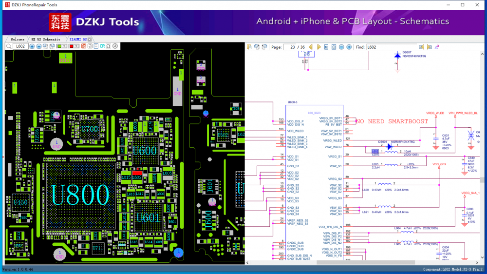Find previous match in schematic

coord(422,47)
